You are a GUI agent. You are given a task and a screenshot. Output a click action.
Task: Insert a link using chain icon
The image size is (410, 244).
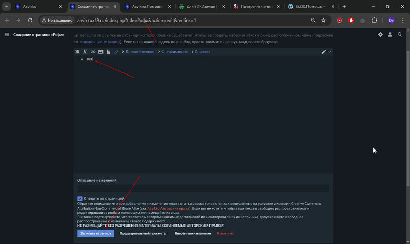93,52
